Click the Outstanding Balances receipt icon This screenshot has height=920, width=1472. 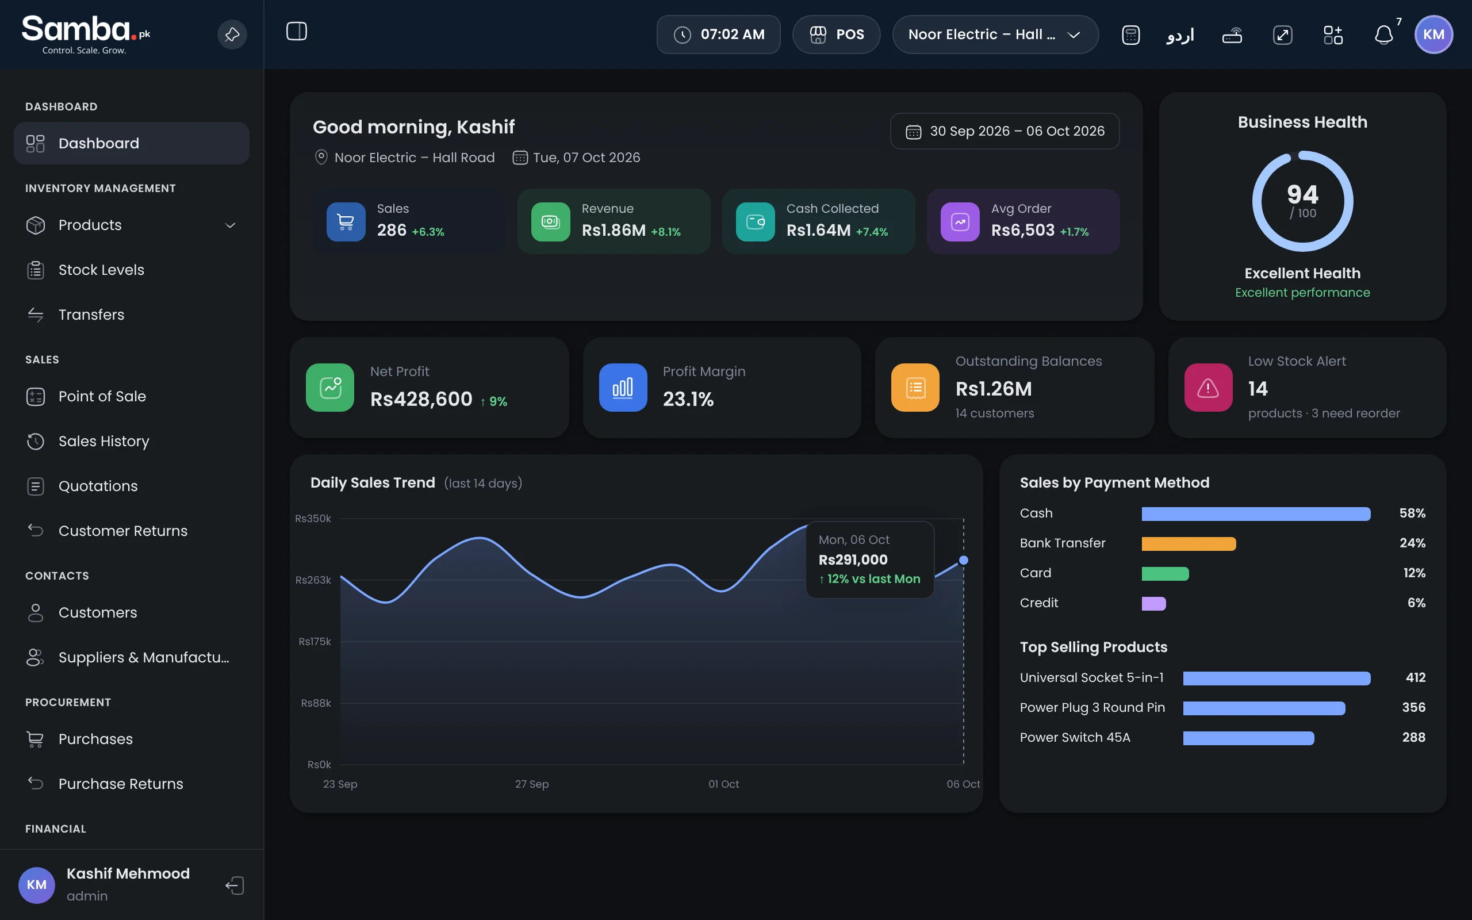coord(915,388)
